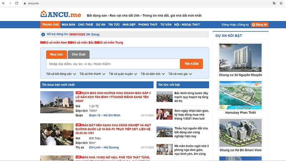286x161 pixels.
Task: Open the DỰ ÁN menu item
Action: pyautogui.click(x=100, y=25)
